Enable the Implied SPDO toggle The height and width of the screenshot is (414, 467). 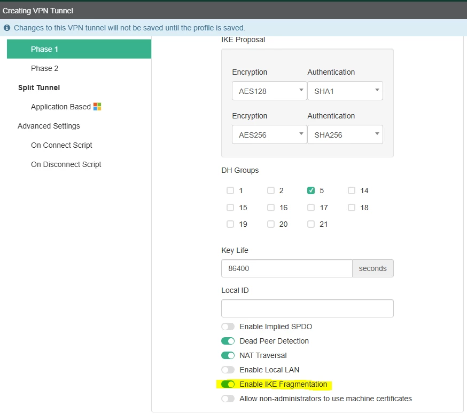pyautogui.click(x=228, y=327)
